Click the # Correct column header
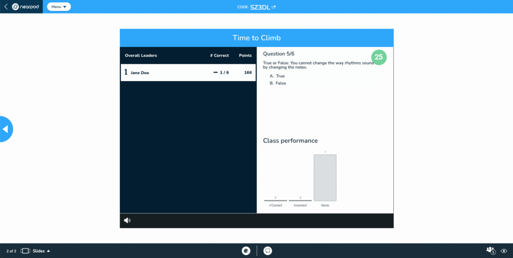 pyautogui.click(x=219, y=55)
